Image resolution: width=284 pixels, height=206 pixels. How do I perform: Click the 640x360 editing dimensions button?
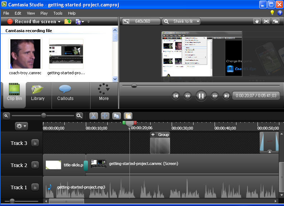[141, 21]
